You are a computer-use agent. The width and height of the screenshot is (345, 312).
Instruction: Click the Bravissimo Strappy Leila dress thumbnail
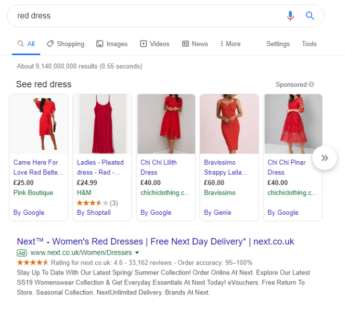tap(229, 124)
